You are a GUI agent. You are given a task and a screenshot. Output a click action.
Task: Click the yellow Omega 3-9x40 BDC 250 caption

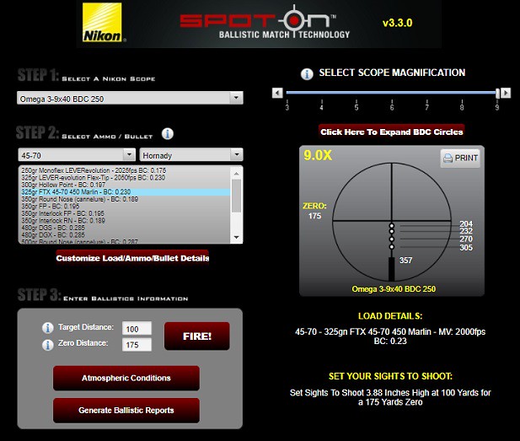tap(394, 289)
